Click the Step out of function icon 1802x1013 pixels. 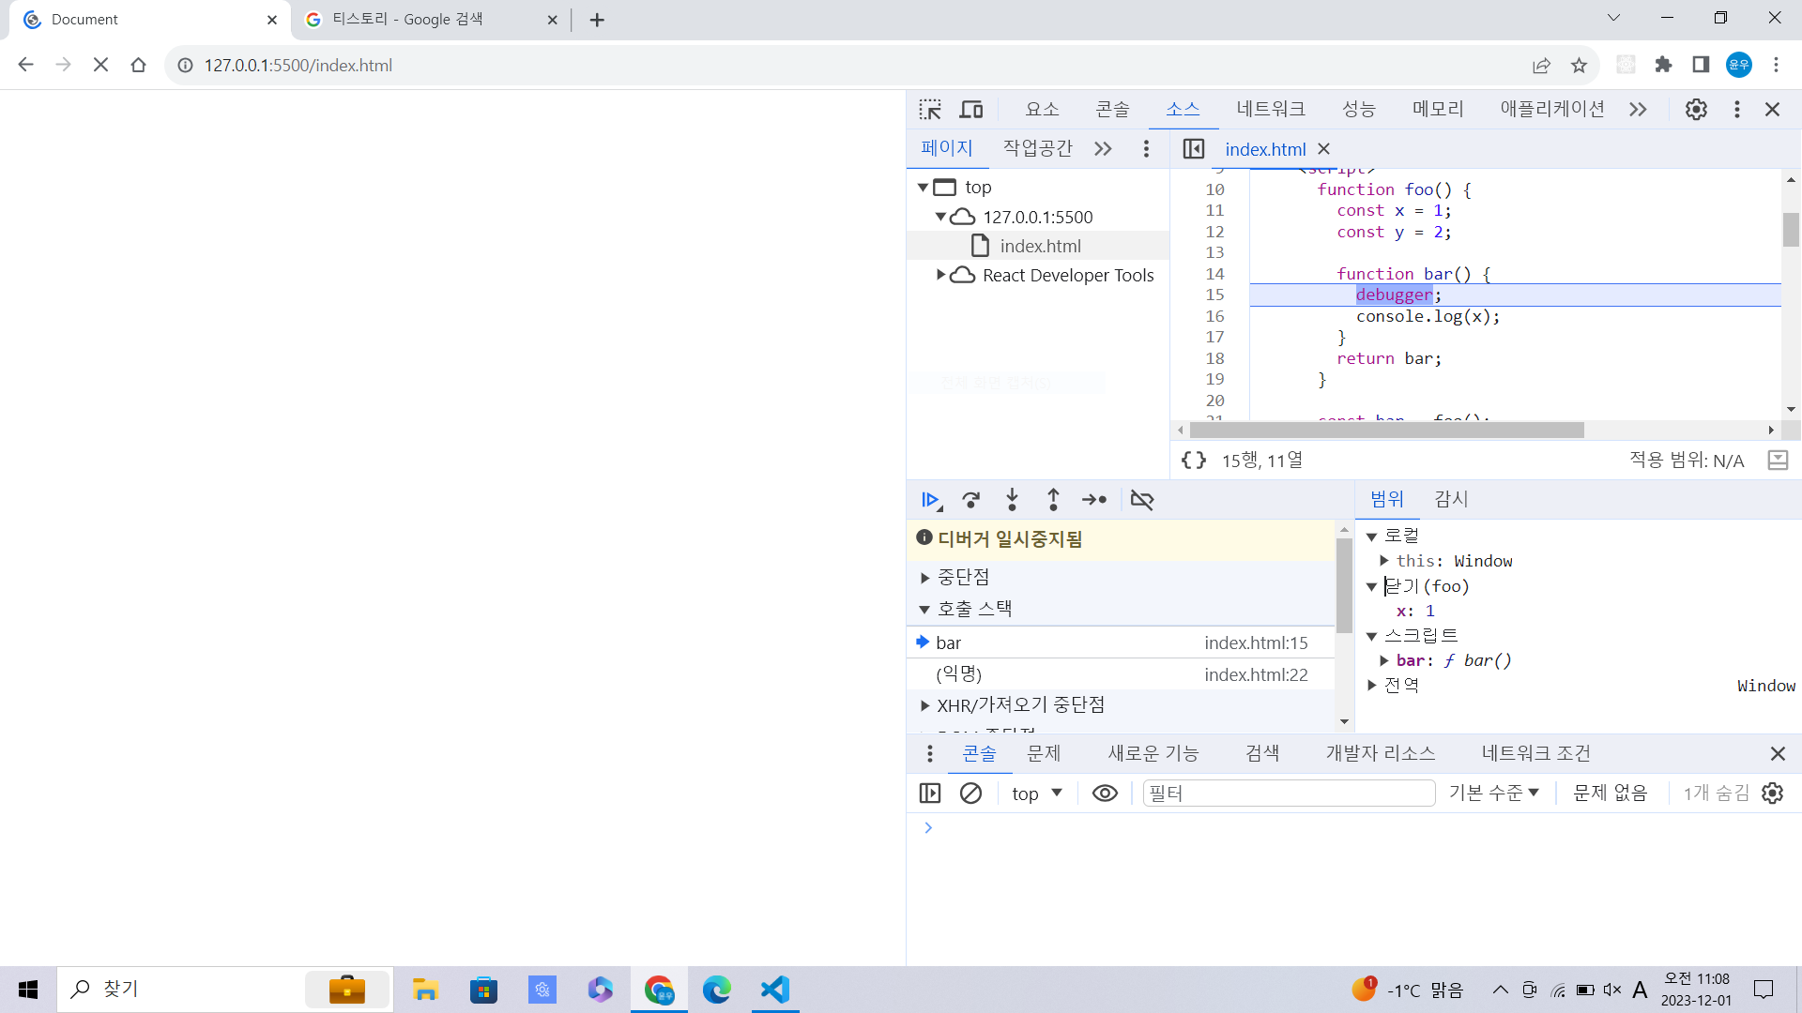[1053, 500]
